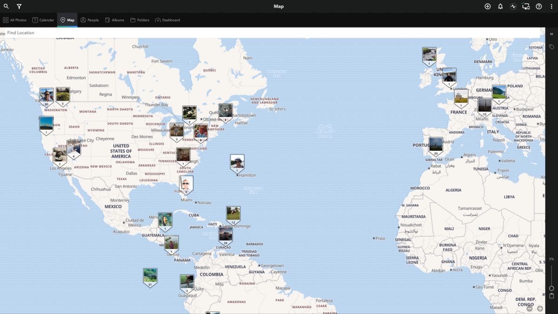The width and height of the screenshot is (558, 314).
Task: Open the 1-photo marker over United Kingdom
Action: pyautogui.click(x=449, y=78)
